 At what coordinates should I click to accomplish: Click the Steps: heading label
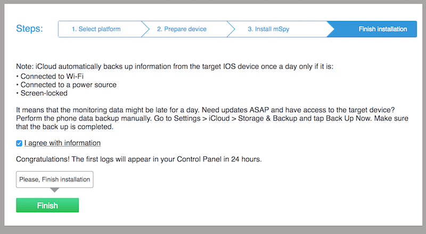pyautogui.click(x=30, y=29)
